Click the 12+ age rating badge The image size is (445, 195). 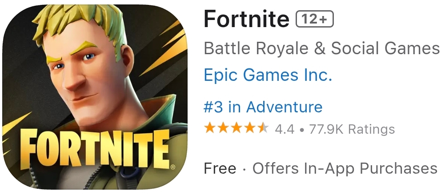coord(314,19)
